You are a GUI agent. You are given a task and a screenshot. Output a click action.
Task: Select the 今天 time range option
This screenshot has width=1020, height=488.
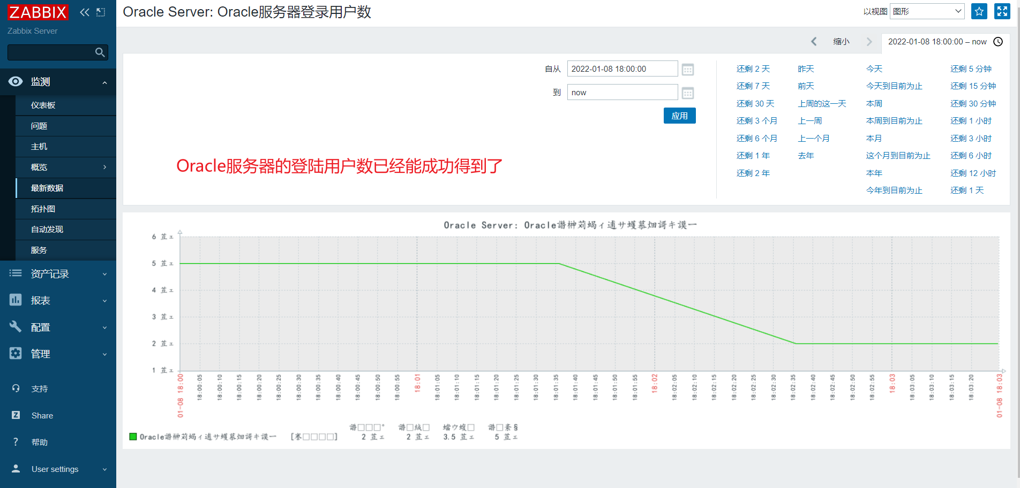click(x=874, y=68)
